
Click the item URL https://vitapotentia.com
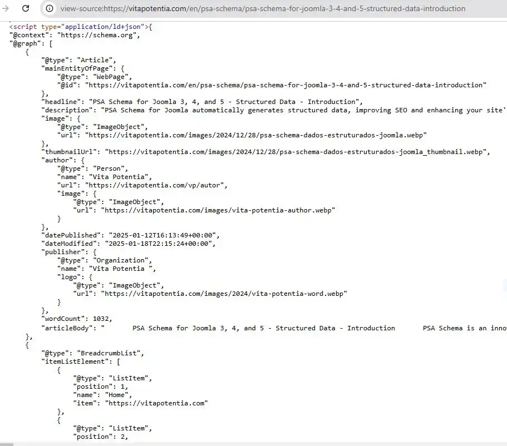point(156,403)
